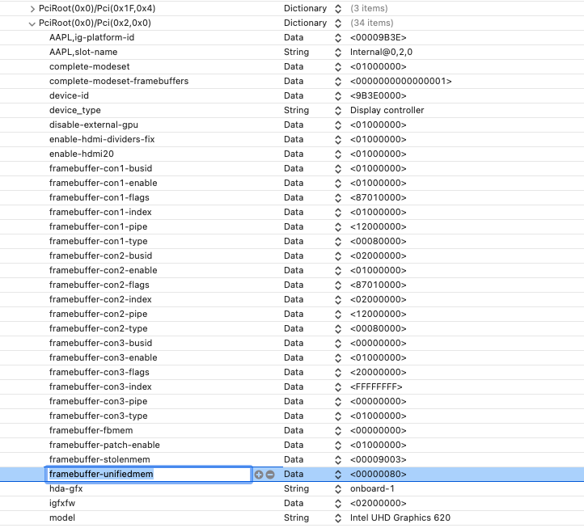Image resolution: width=584 pixels, height=528 pixels.
Task: Open type selector for framebuffer-stolenmem
Action: pyautogui.click(x=338, y=460)
